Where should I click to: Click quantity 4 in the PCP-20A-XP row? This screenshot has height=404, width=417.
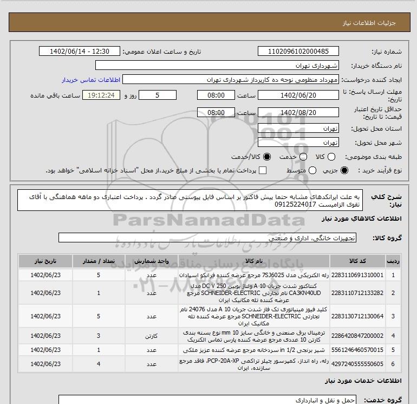(x=99, y=364)
